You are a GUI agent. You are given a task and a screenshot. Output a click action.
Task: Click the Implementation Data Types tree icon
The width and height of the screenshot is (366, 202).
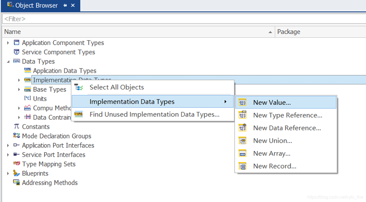click(x=27, y=80)
